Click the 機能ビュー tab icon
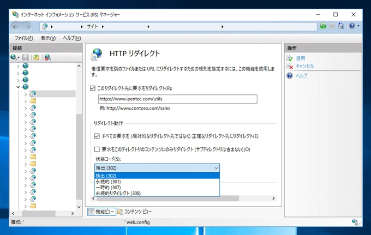Screen dimensions: 371x235 [91, 212]
